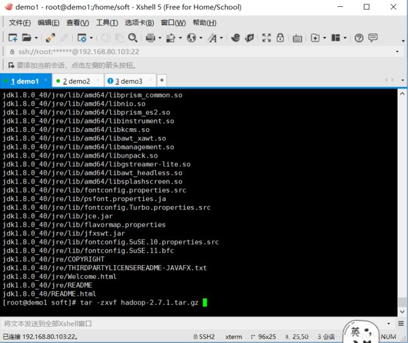Click the Font A icon
Screen dimensions: 408x343
212,38
